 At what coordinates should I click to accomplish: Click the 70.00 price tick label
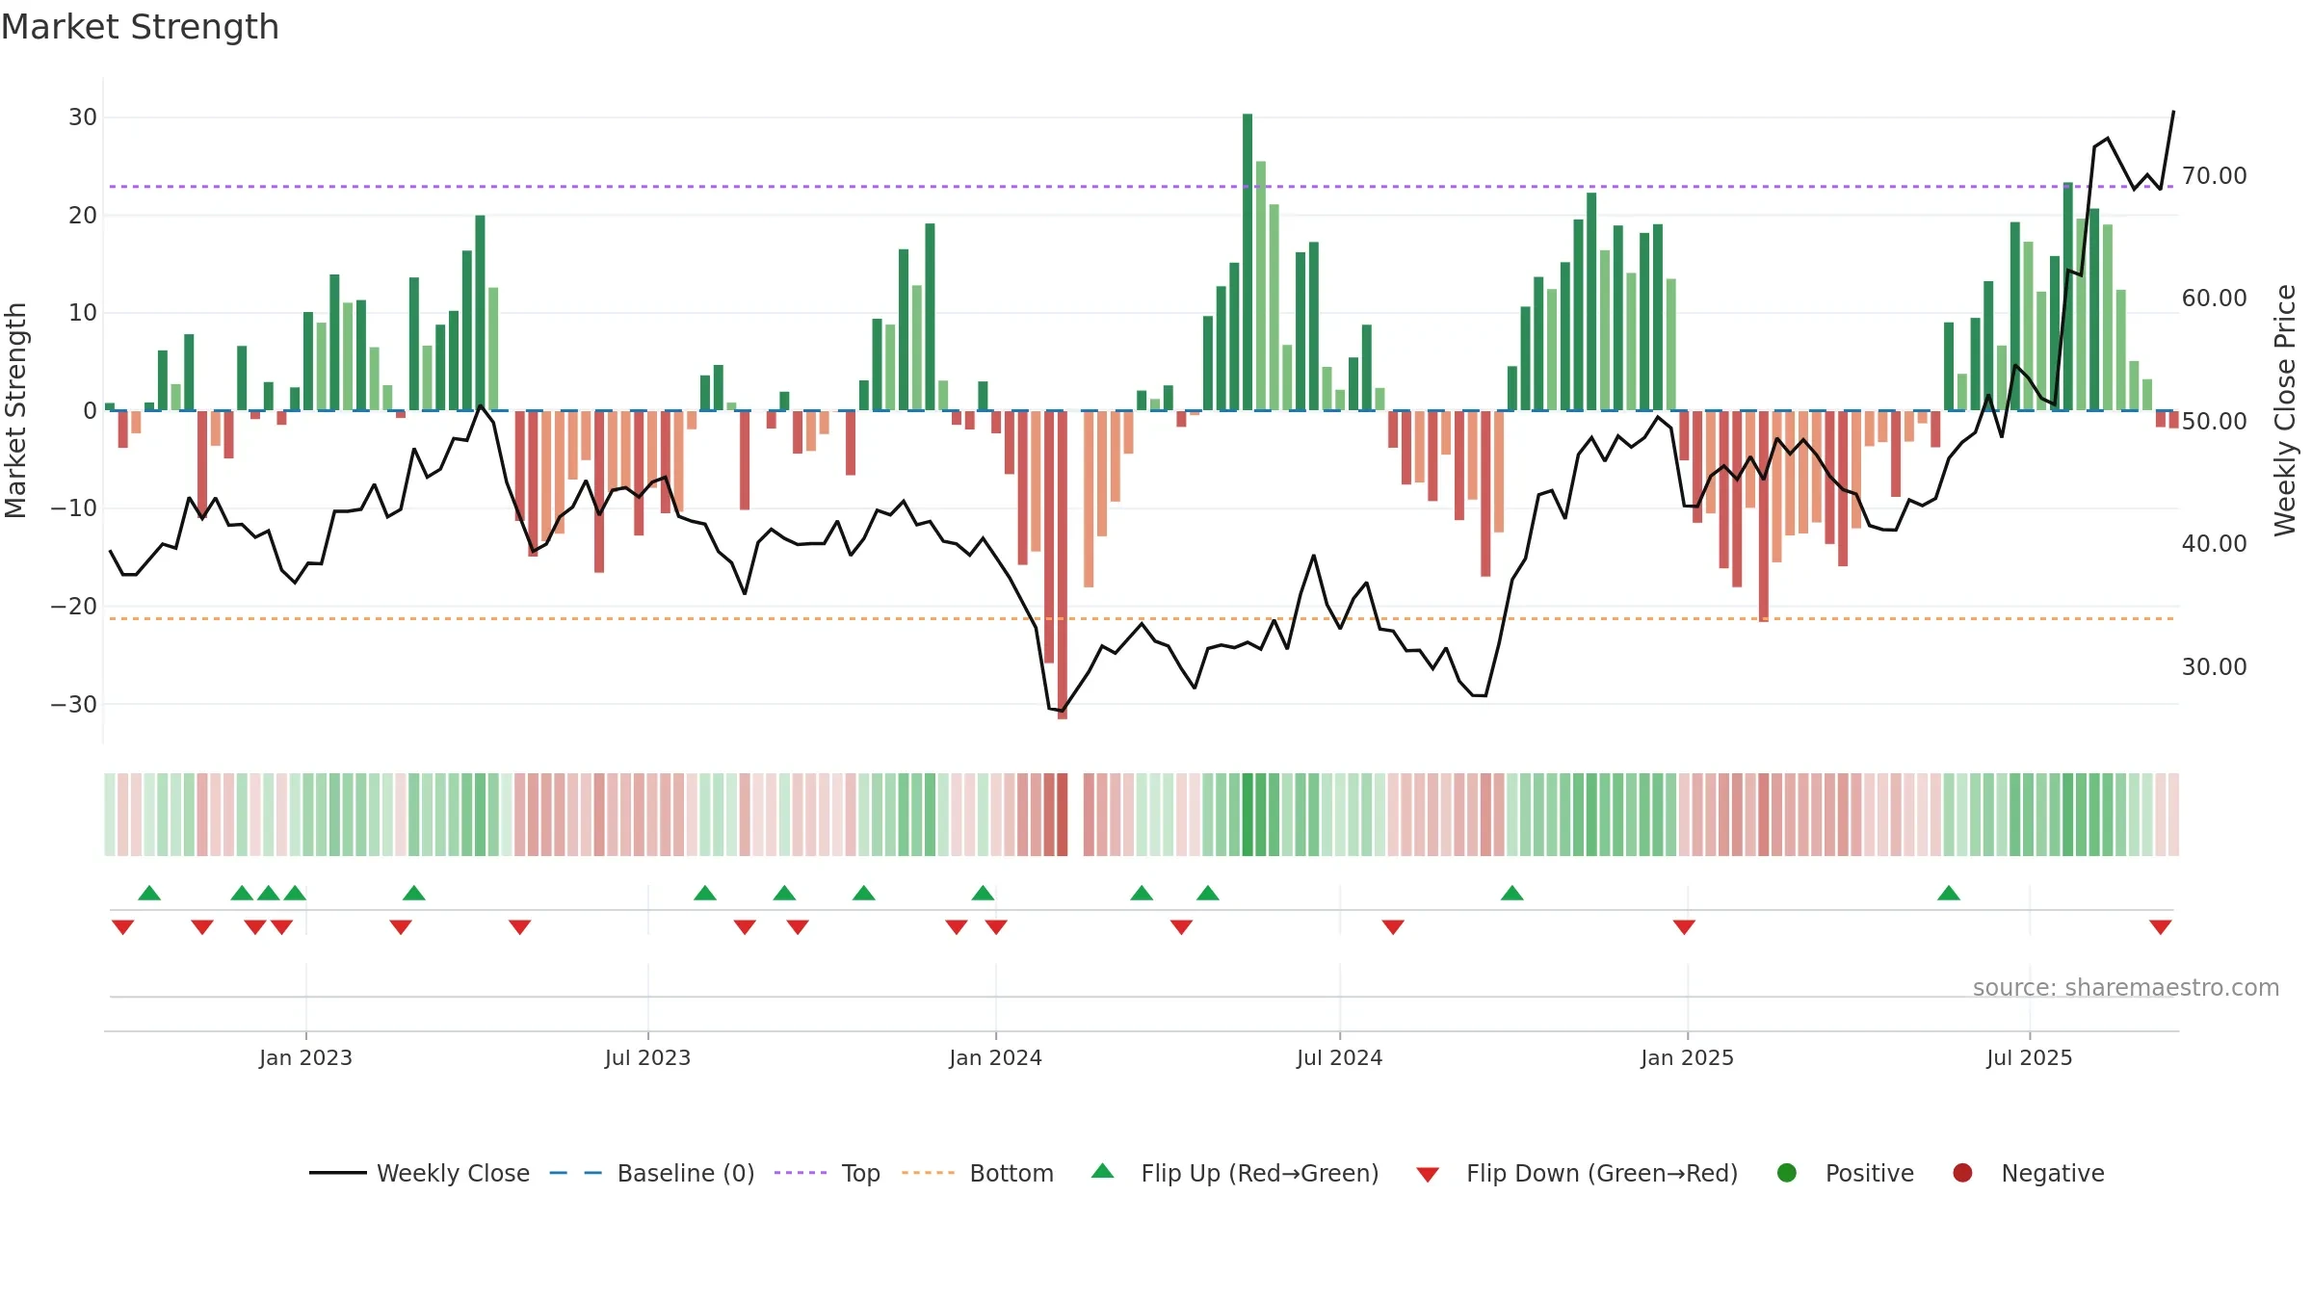(2214, 175)
